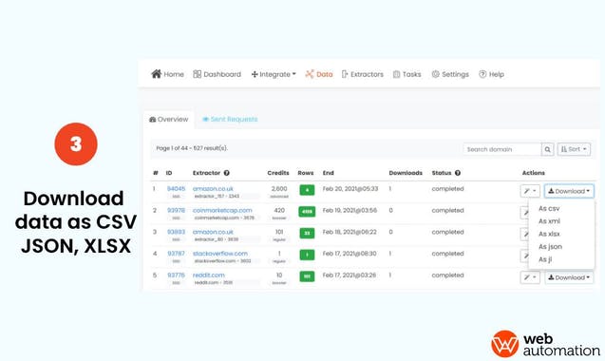Click the Rows column header
The image size is (605, 361).
[x=306, y=173]
